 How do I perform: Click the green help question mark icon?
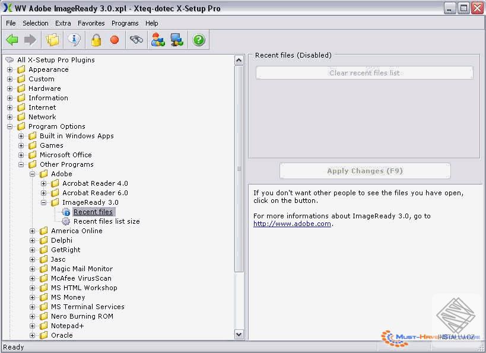(199, 40)
